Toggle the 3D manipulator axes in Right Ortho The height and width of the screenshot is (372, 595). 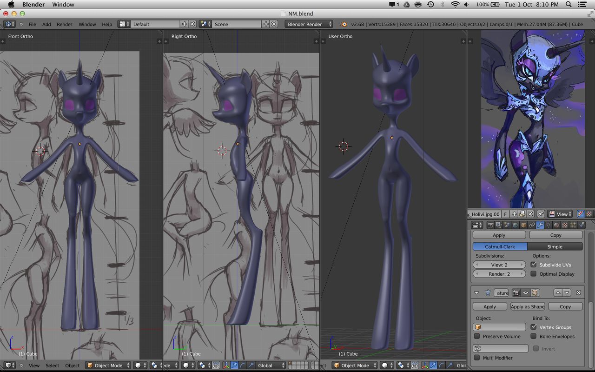pos(226,365)
